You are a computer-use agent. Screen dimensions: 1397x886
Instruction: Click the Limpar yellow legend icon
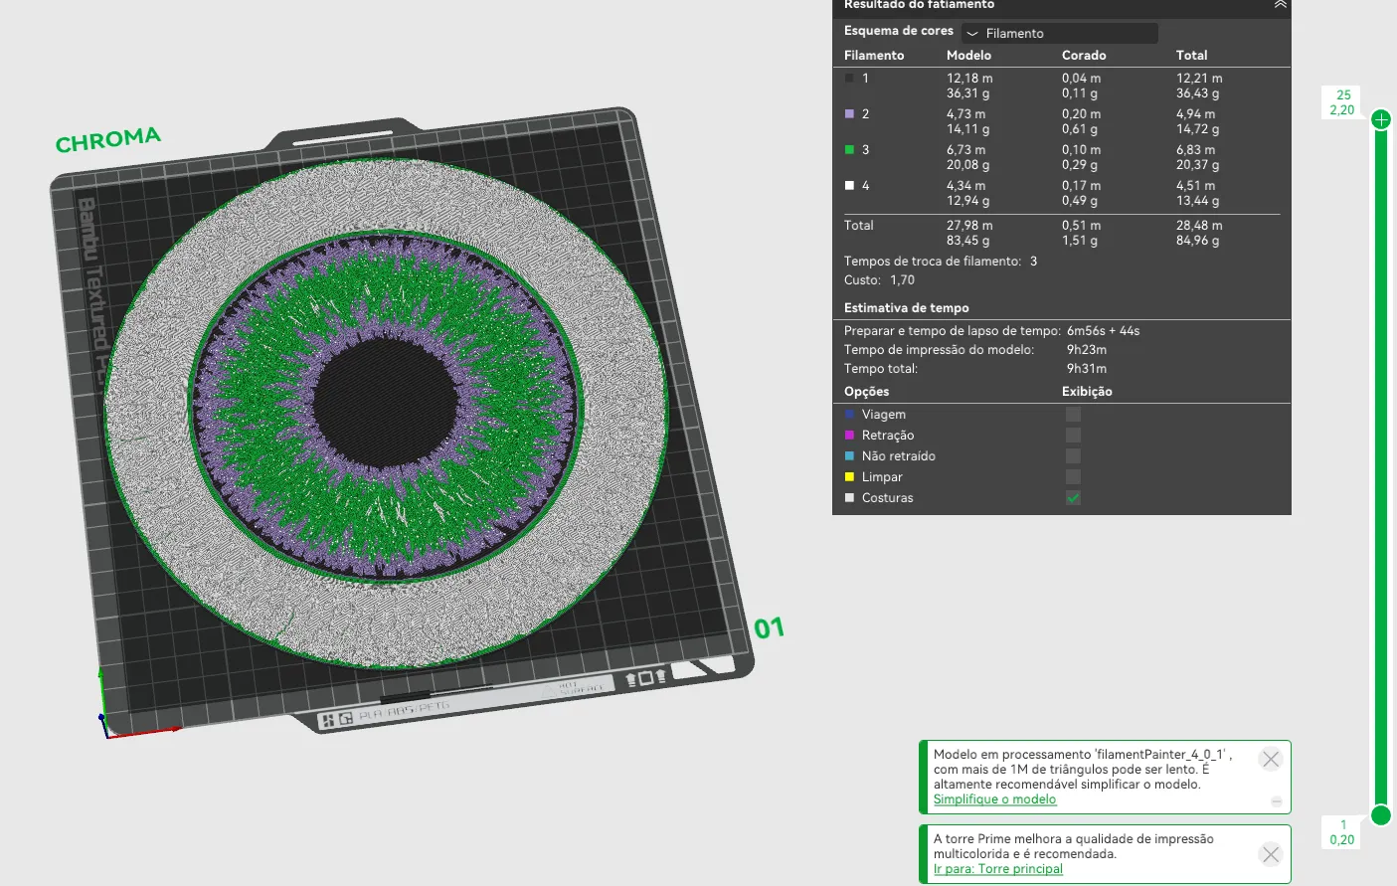[x=849, y=476]
